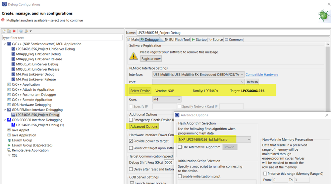Viewport: 331px width, 184px height.
Task: Click the Refresh button
Action: 252,82
